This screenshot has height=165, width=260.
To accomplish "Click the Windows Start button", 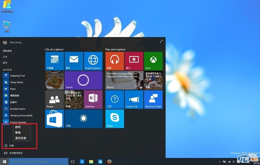I will 4,162.
